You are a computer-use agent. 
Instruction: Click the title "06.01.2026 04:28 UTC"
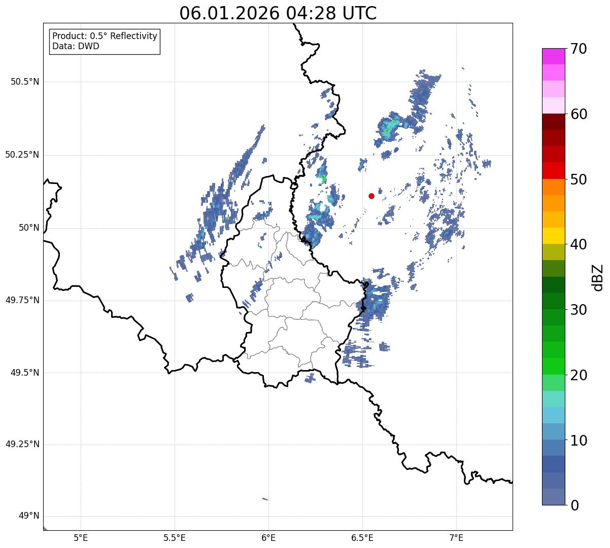click(x=278, y=13)
